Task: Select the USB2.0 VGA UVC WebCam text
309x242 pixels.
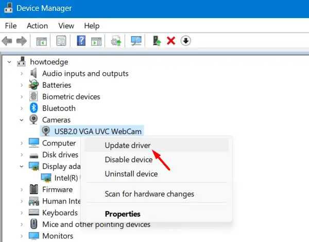Action: [98, 132]
